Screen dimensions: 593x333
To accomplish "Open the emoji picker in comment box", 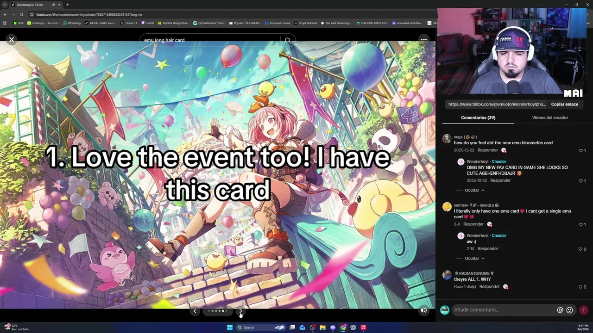I will coord(569,310).
